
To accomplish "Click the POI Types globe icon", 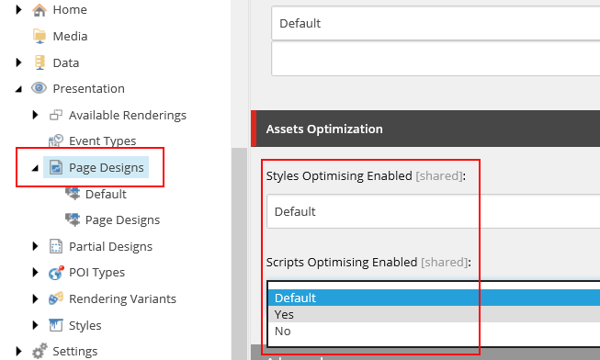I will [56, 273].
